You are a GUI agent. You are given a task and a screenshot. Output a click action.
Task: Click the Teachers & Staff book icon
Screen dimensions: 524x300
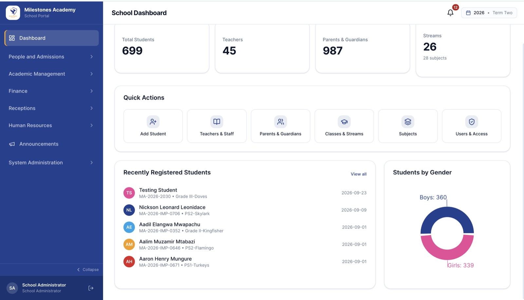tap(217, 122)
